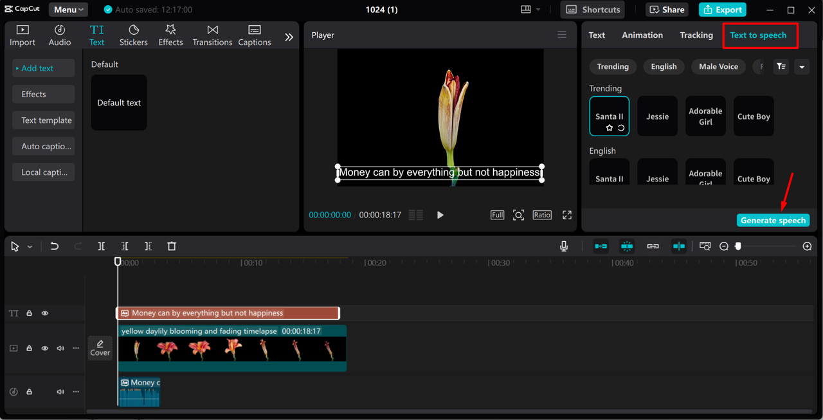Image resolution: width=823 pixels, height=420 pixels.
Task: Expand the Add text section
Action: tap(44, 68)
